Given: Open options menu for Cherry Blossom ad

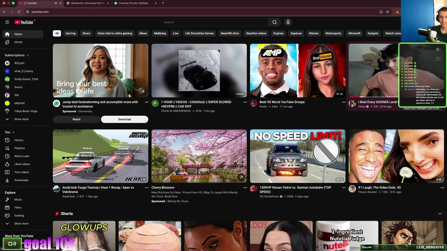Looking at the screenshot, I should tap(245, 188).
